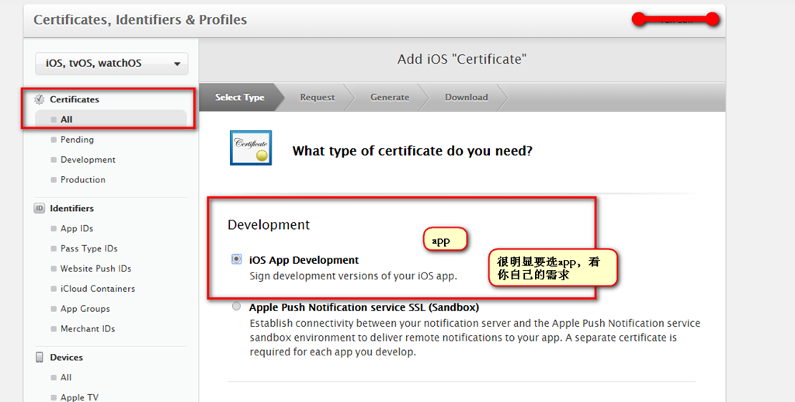Viewport: 795px width, 402px height.
Task: Open App Groups
Action: 85,309
